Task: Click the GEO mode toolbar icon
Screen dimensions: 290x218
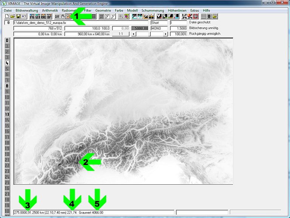Action: 38,16
